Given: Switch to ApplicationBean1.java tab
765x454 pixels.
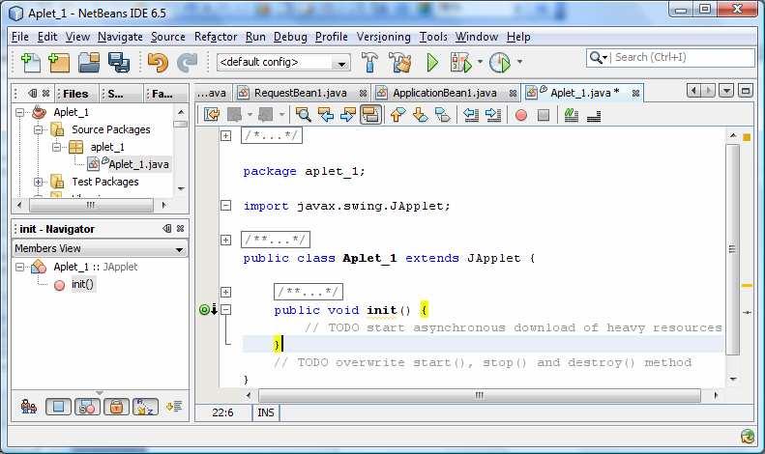Looking at the screenshot, I should [445, 93].
